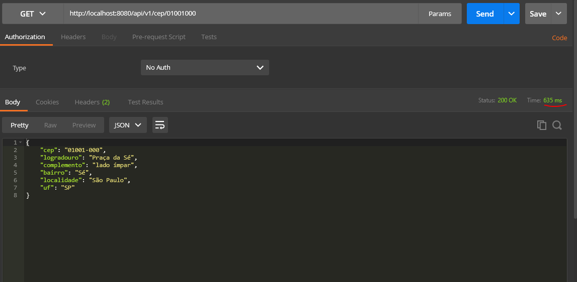Expand the Save options arrow
577x282 pixels.
click(x=558, y=14)
